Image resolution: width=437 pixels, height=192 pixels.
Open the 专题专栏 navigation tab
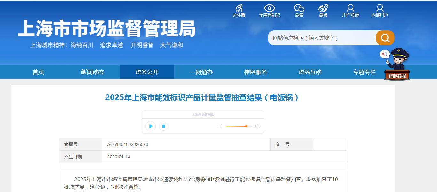364,72
